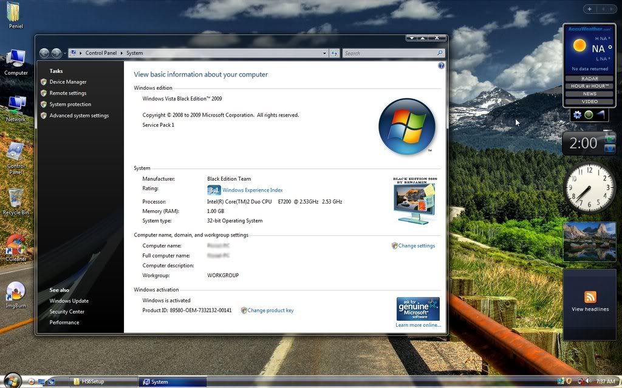Click the HOUR BY HOUR button in weather gadget
The width and height of the screenshot is (622, 388).
(x=589, y=86)
